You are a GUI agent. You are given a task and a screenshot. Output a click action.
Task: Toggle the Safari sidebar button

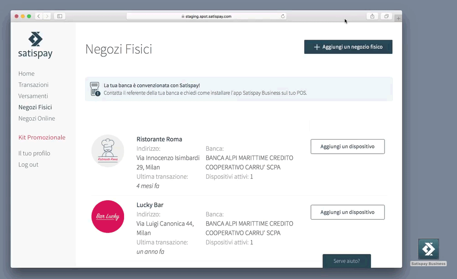(60, 16)
